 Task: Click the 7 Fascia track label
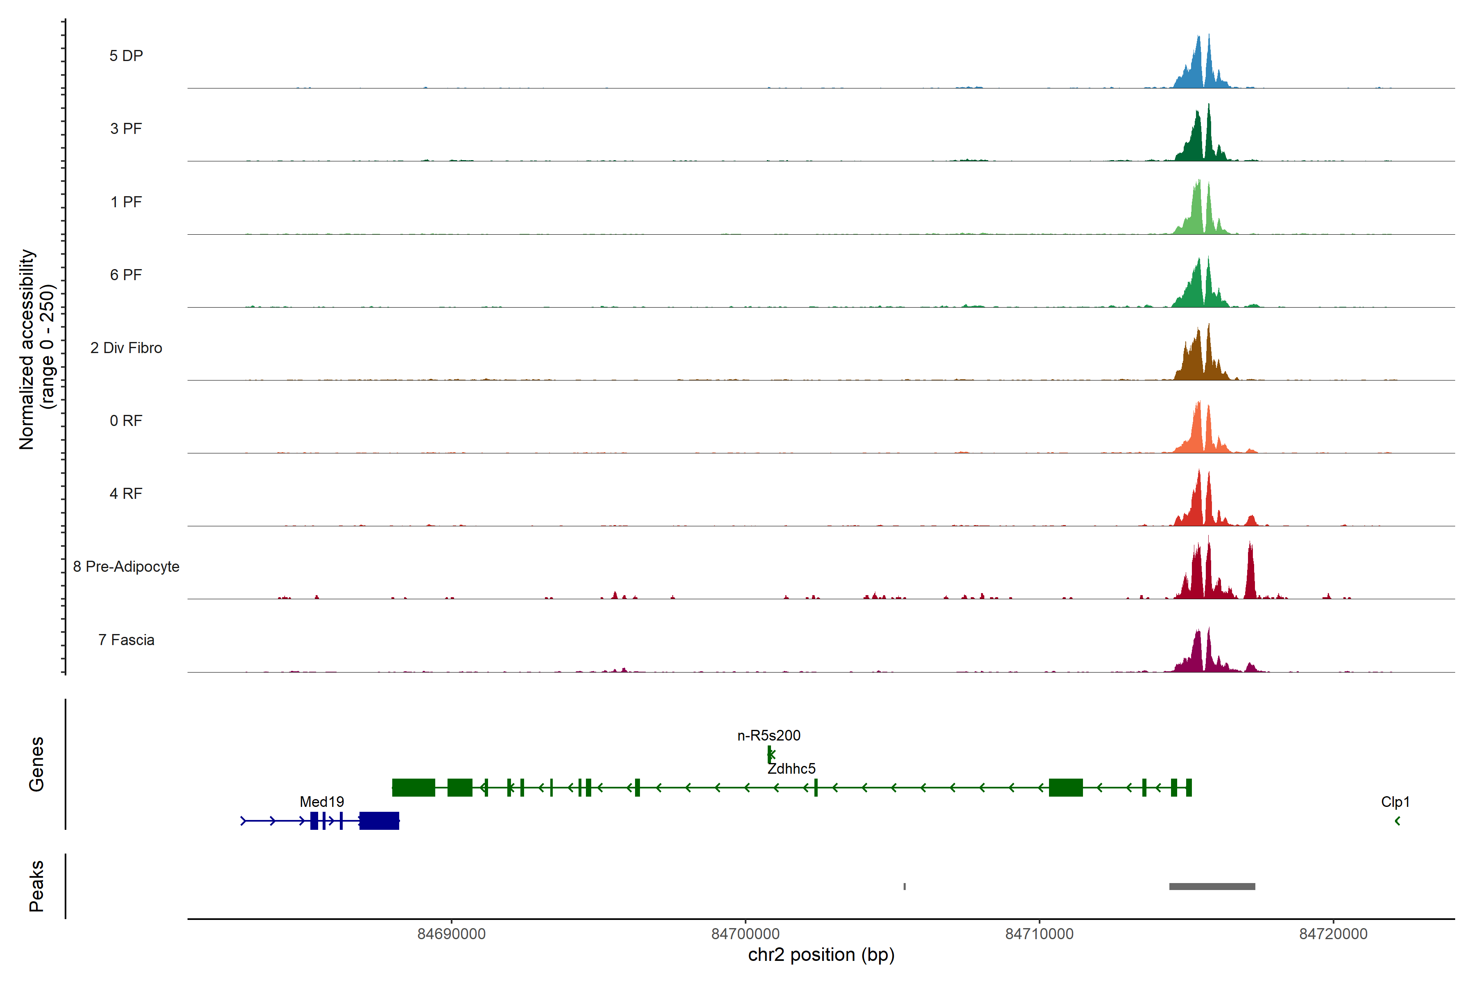click(126, 639)
